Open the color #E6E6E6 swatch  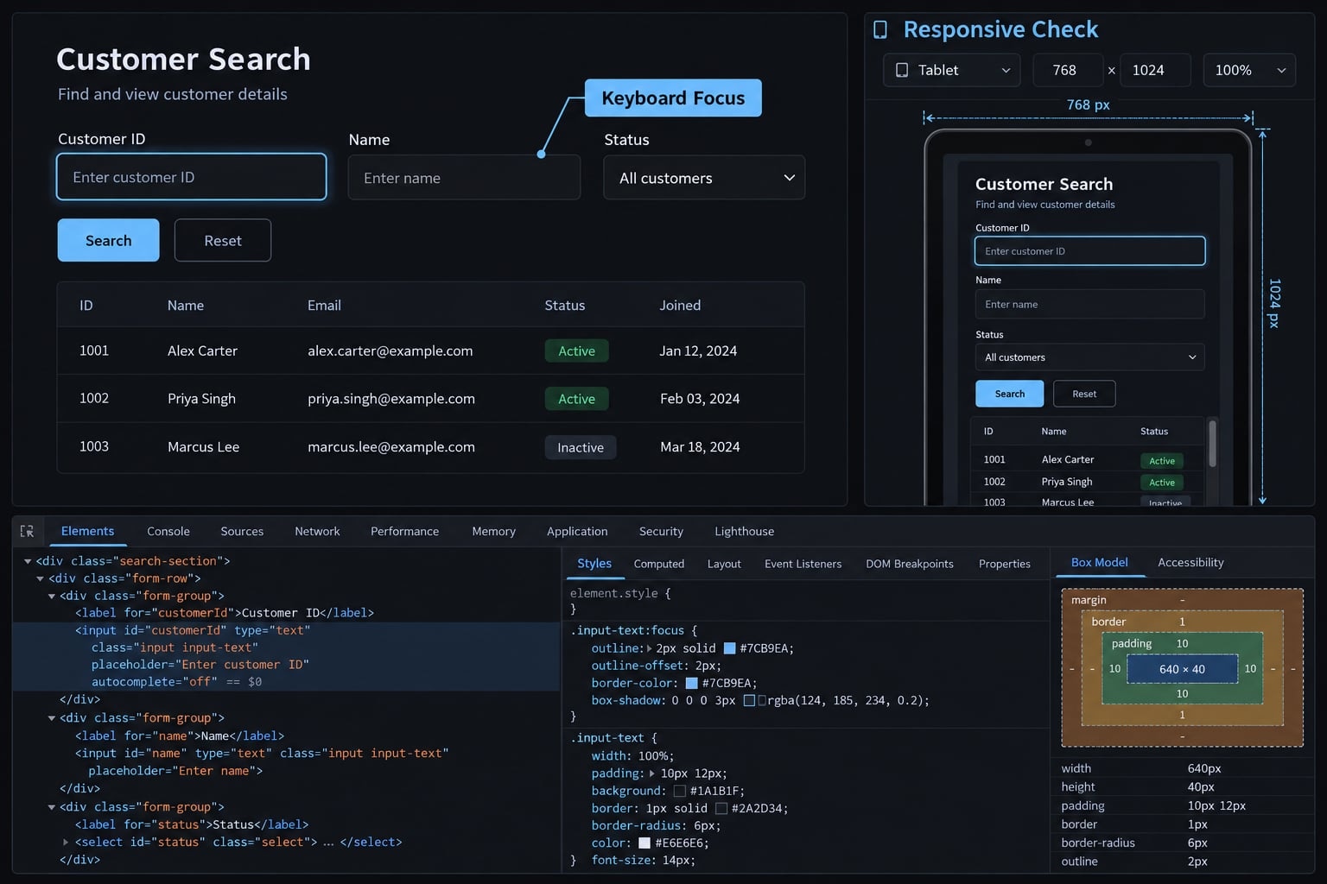coord(644,843)
